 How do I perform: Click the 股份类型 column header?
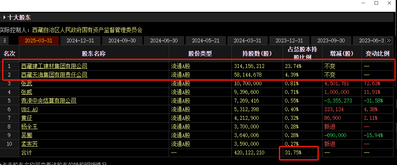(200, 53)
